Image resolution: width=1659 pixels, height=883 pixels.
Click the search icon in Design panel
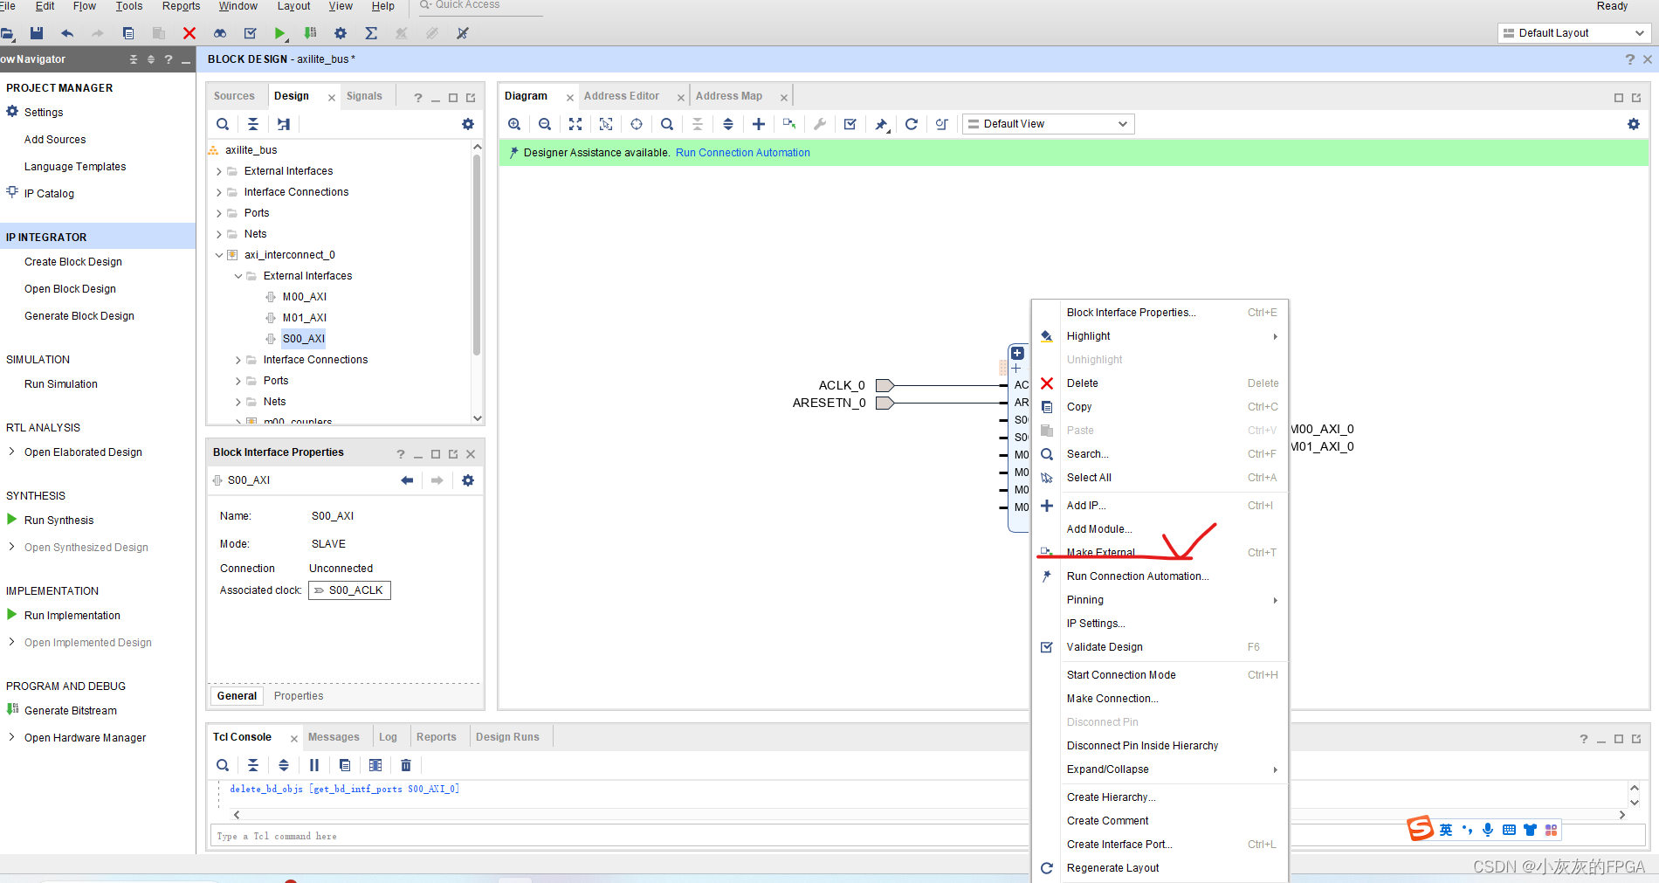(223, 124)
